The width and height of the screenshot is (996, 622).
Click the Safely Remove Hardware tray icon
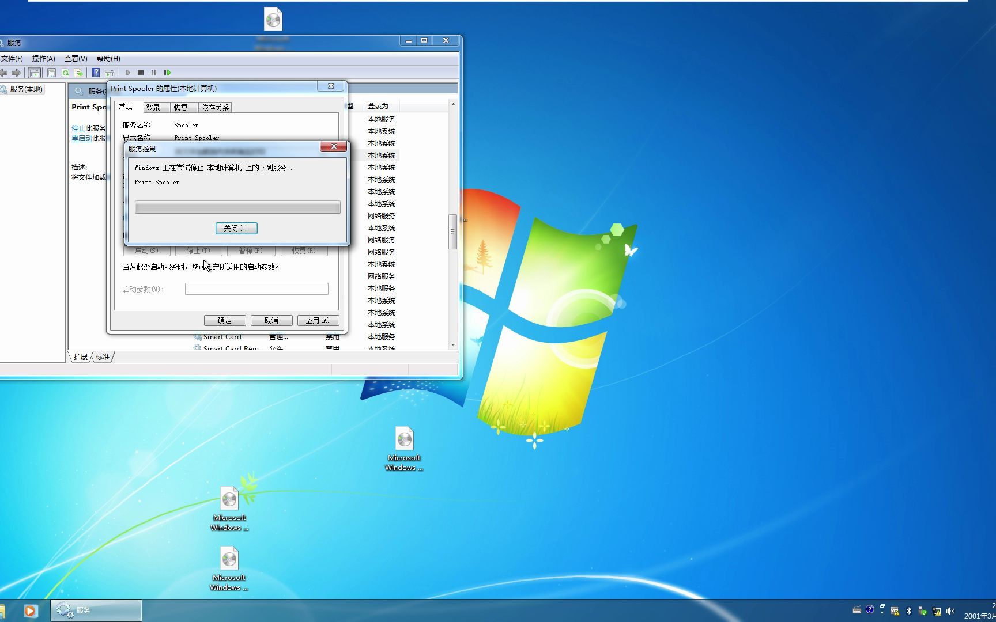click(x=923, y=611)
